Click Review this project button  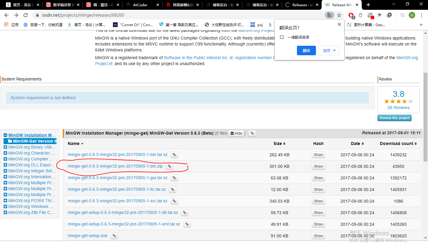[394, 118]
